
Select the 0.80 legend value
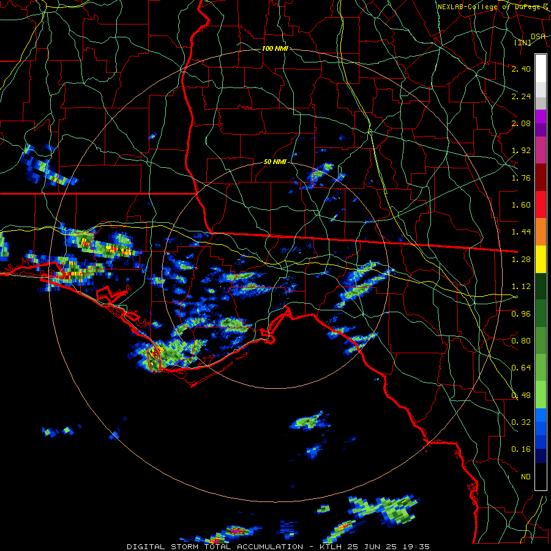click(521, 341)
